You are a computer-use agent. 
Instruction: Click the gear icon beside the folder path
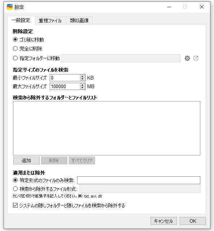187,58
